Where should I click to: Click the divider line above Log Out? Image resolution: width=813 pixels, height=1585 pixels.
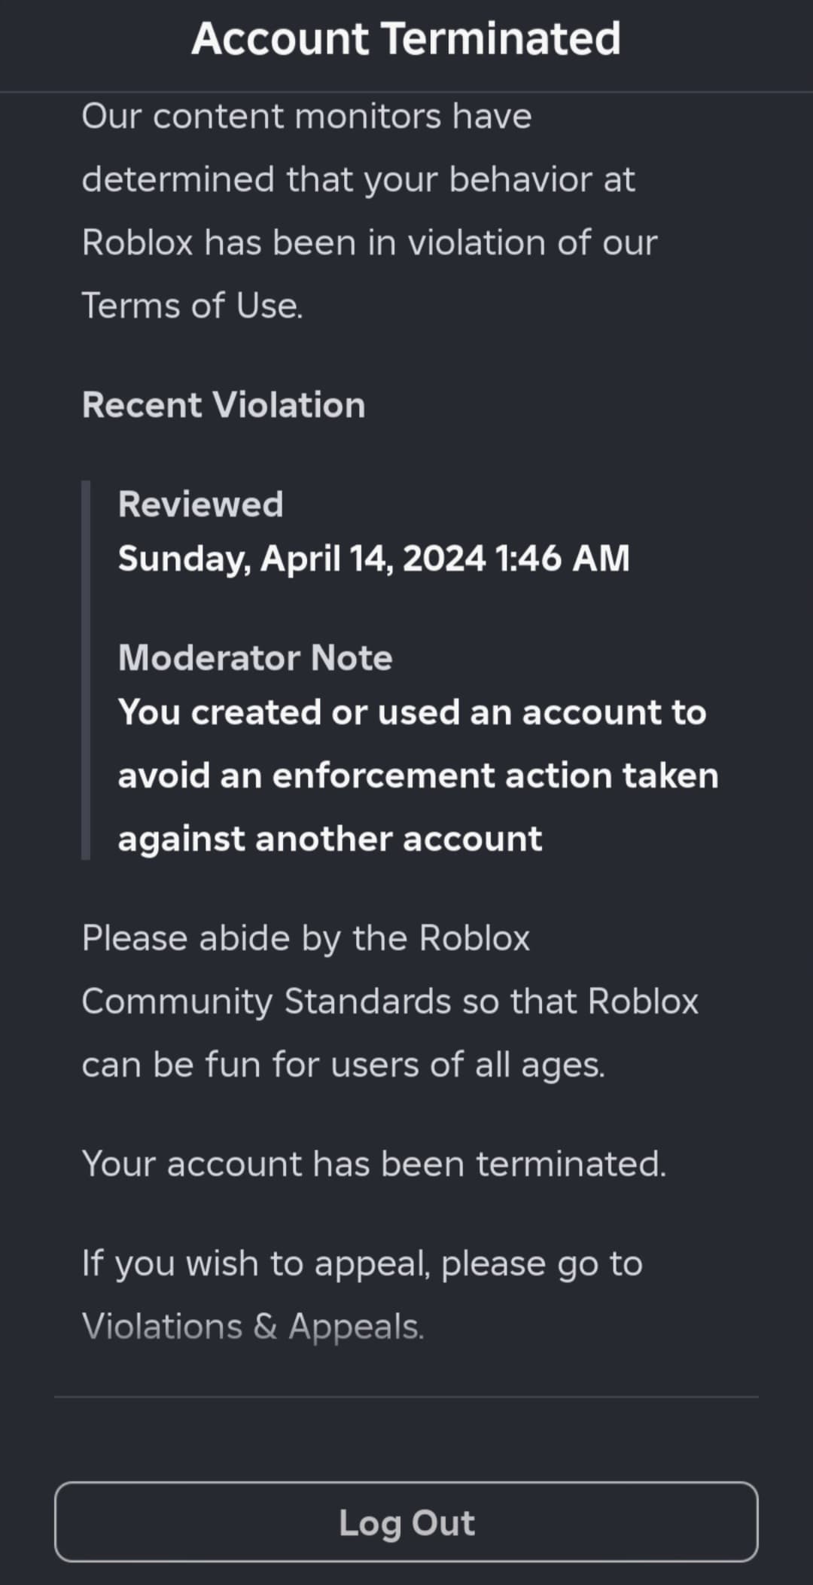[406, 1398]
